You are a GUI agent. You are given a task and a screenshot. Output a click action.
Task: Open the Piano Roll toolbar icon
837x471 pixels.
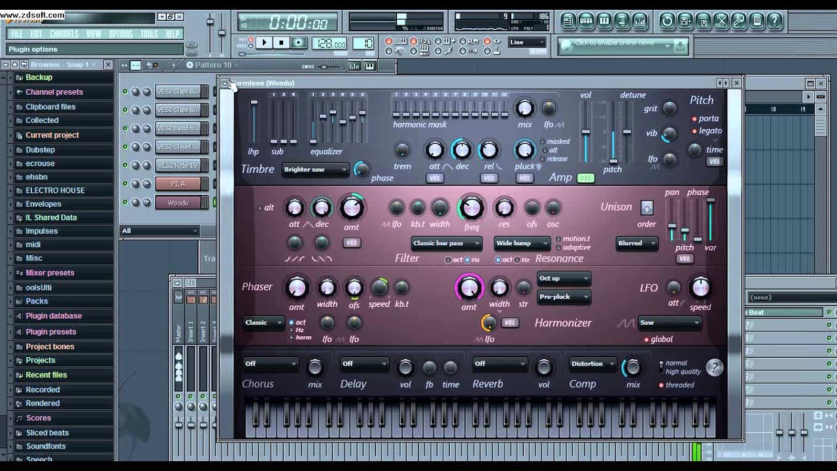point(604,21)
